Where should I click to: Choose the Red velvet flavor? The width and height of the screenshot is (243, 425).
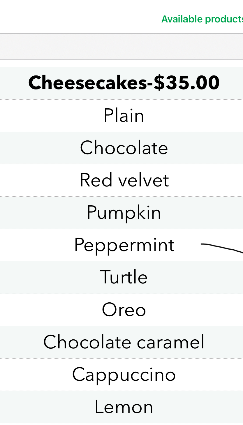tap(124, 180)
